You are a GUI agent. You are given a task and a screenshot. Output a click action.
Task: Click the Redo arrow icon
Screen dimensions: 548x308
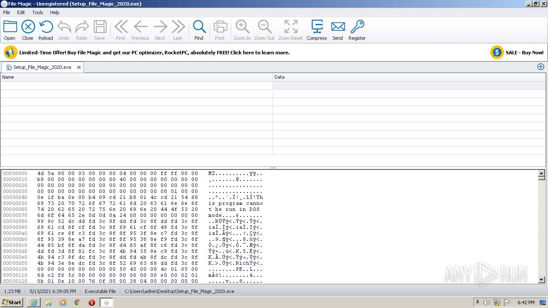[x=82, y=27]
